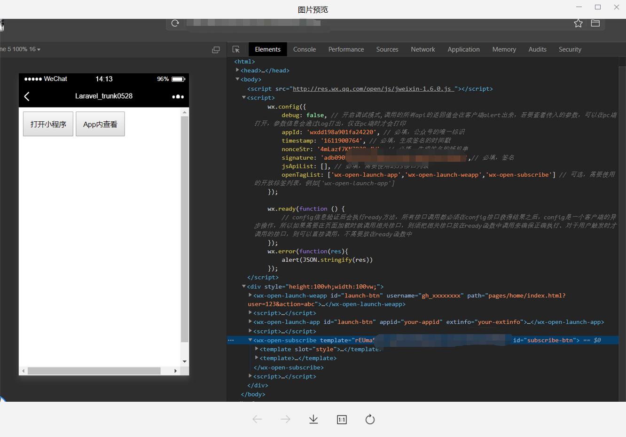
Task: Click the three-dot gutter on the selected DOM row
Action: 231,340
